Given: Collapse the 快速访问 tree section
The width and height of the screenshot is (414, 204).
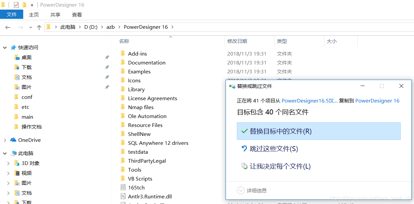Looking at the screenshot, I should pos(5,48).
